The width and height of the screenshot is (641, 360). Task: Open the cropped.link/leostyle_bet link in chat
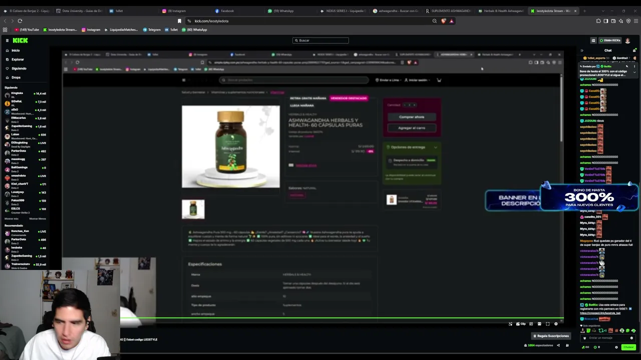(600, 313)
